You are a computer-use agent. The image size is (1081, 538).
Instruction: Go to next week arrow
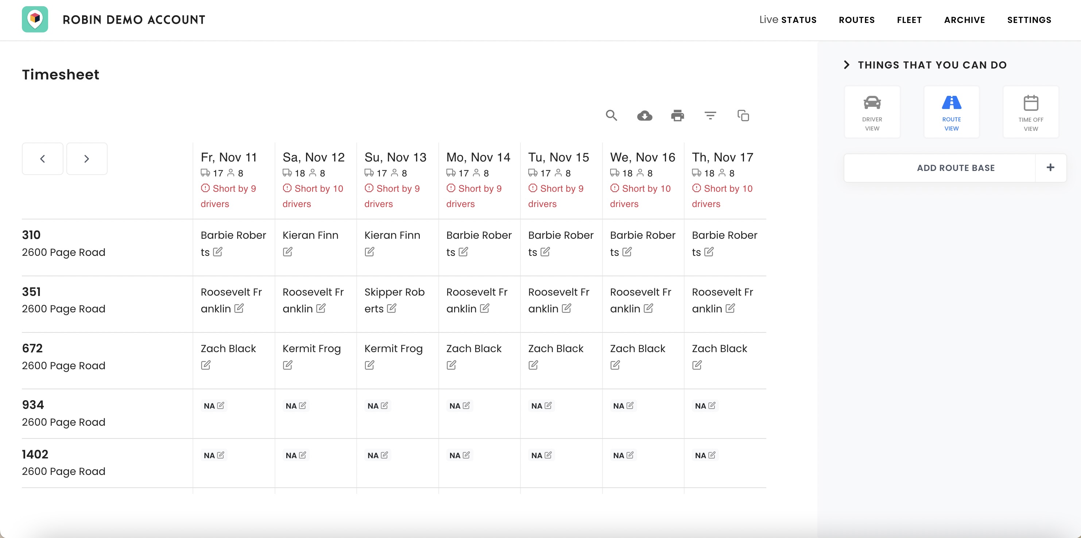[86, 159]
